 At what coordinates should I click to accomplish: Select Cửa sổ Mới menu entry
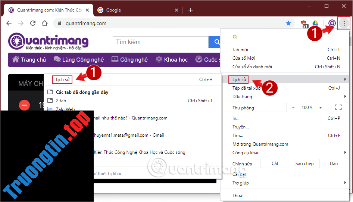click(x=285, y=58)
